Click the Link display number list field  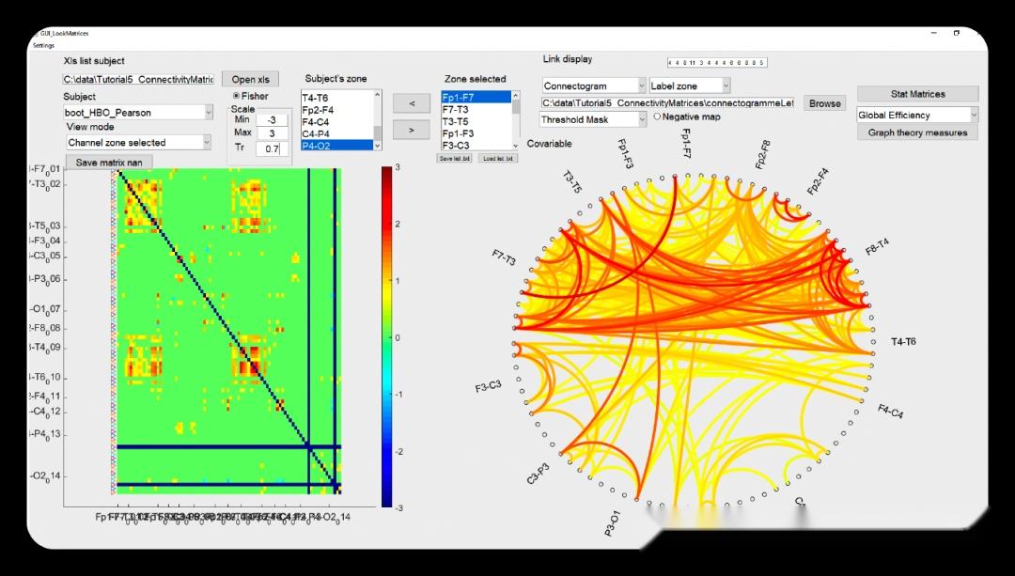[x=717, y=63]
